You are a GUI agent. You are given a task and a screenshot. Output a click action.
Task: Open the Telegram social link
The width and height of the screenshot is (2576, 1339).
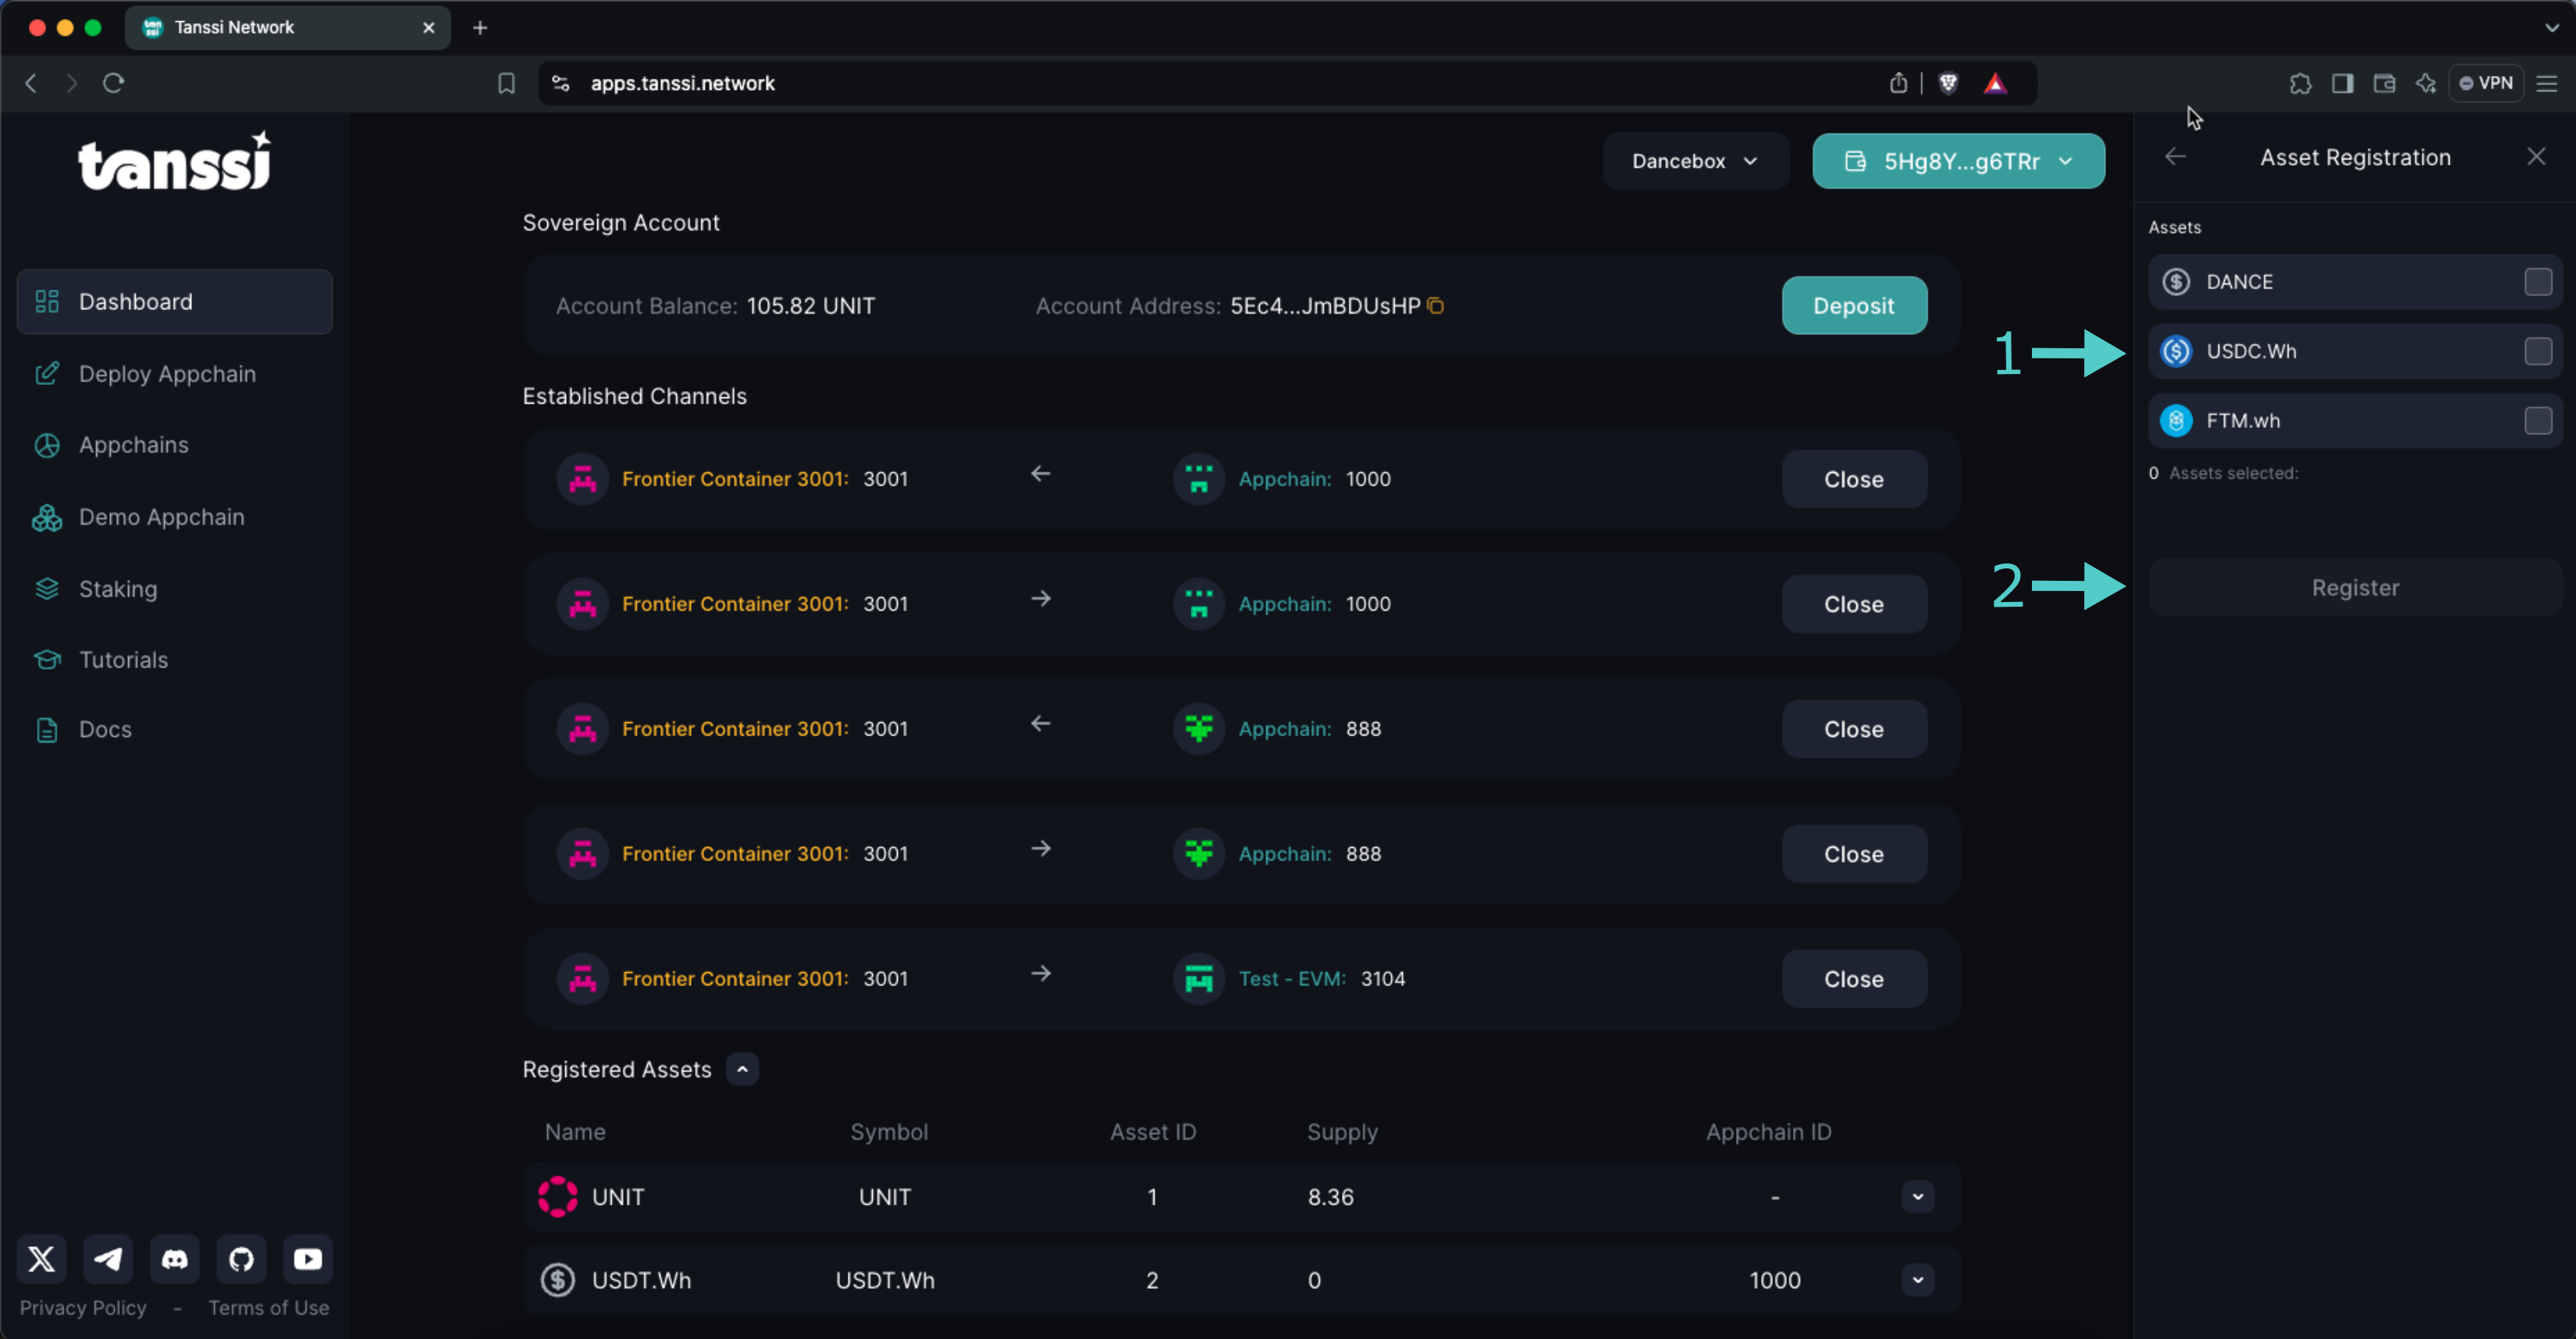pos(108,1259)
